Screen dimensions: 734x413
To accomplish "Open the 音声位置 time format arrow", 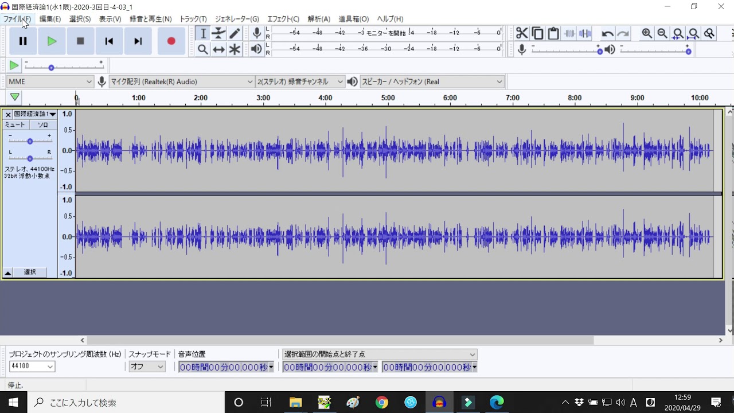I will coord(271,367).
